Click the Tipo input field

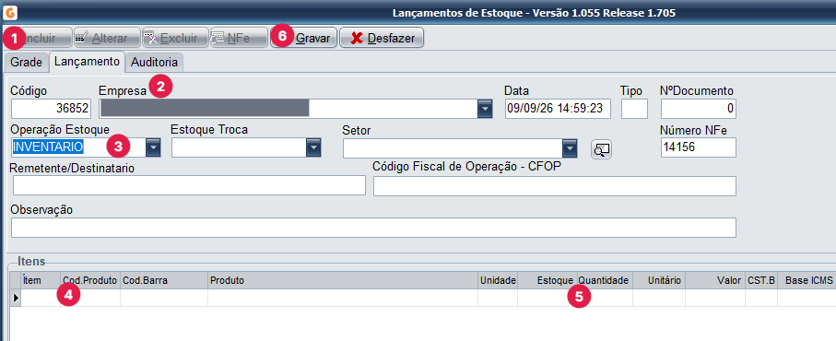coord(634,109)
